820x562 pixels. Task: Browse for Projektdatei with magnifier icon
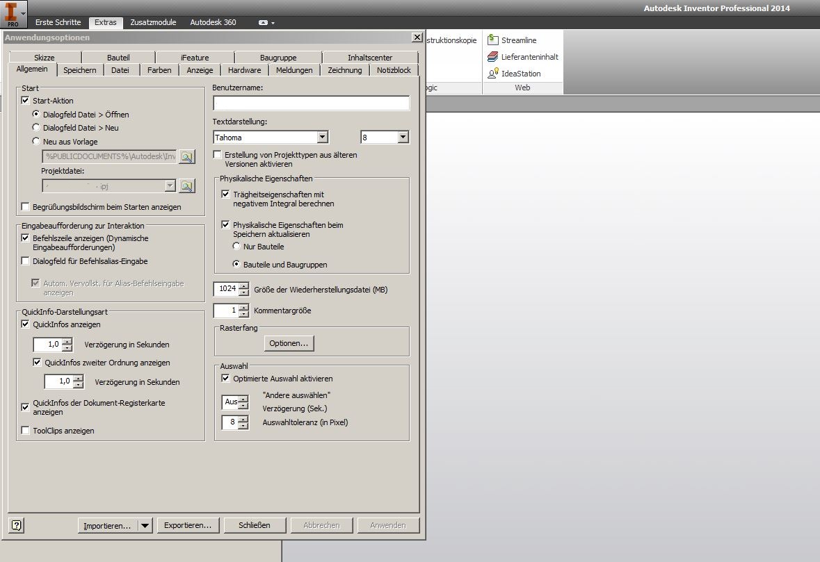click(186, 185)
